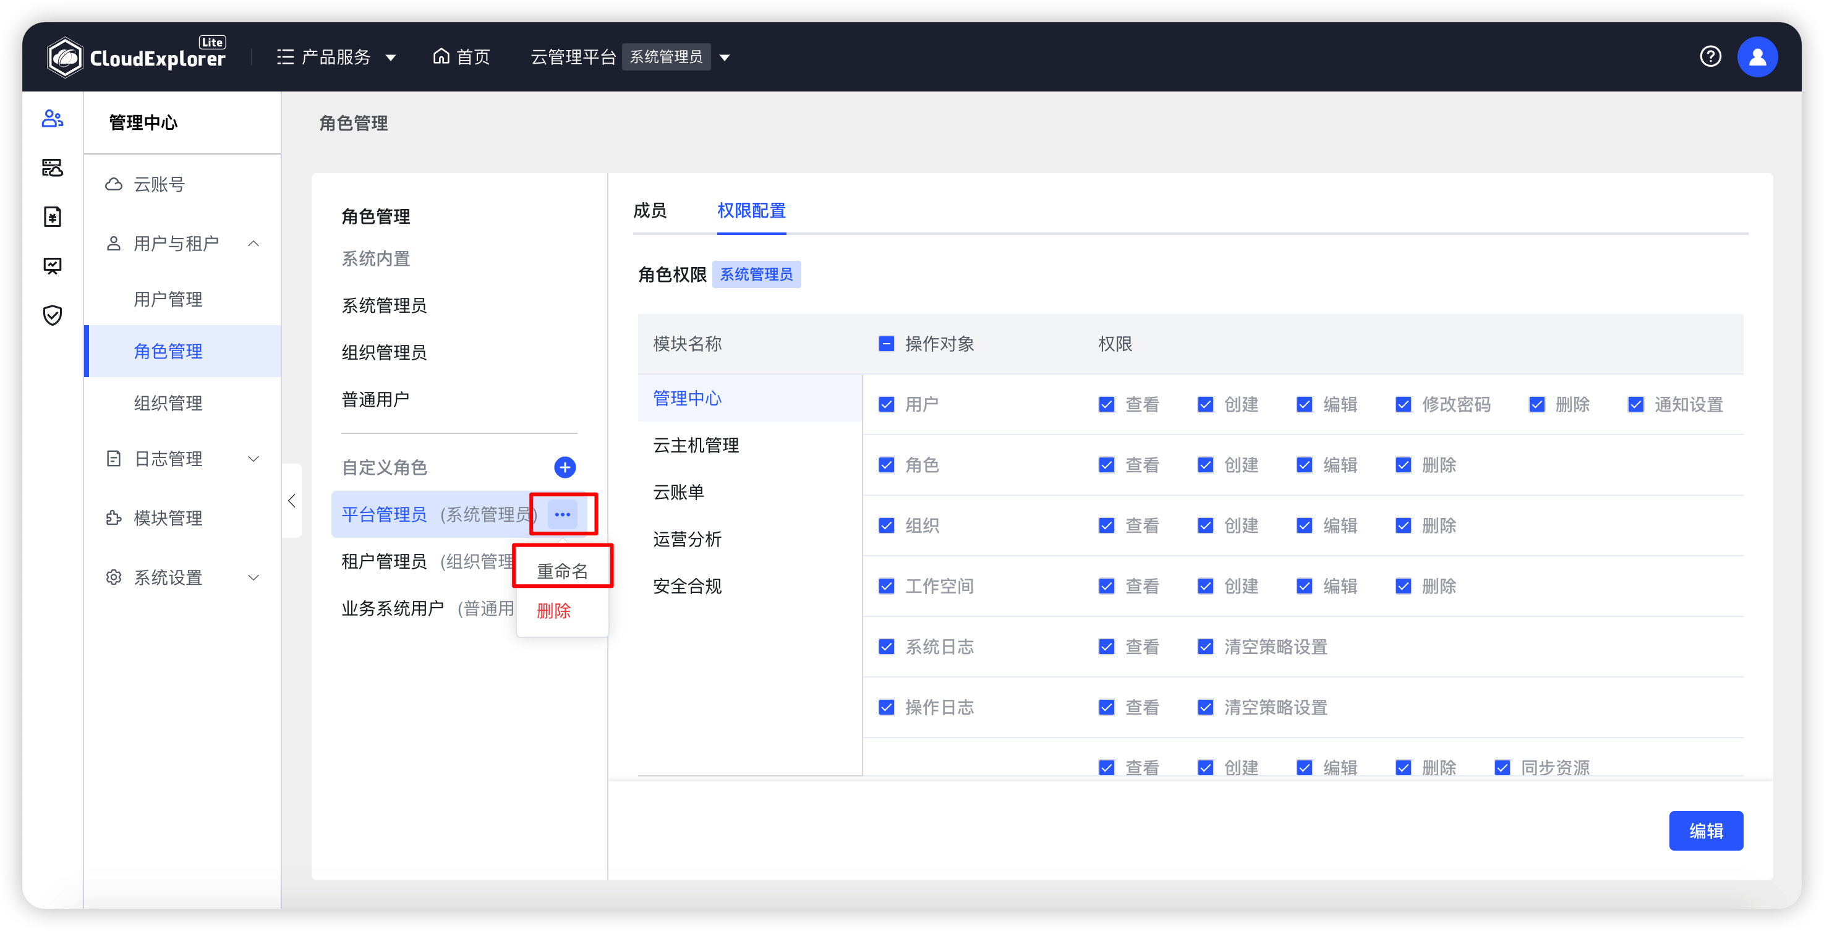Select the management center users icon in left rail
This screenshot has width=1824, height=931.
coord(53,118)
